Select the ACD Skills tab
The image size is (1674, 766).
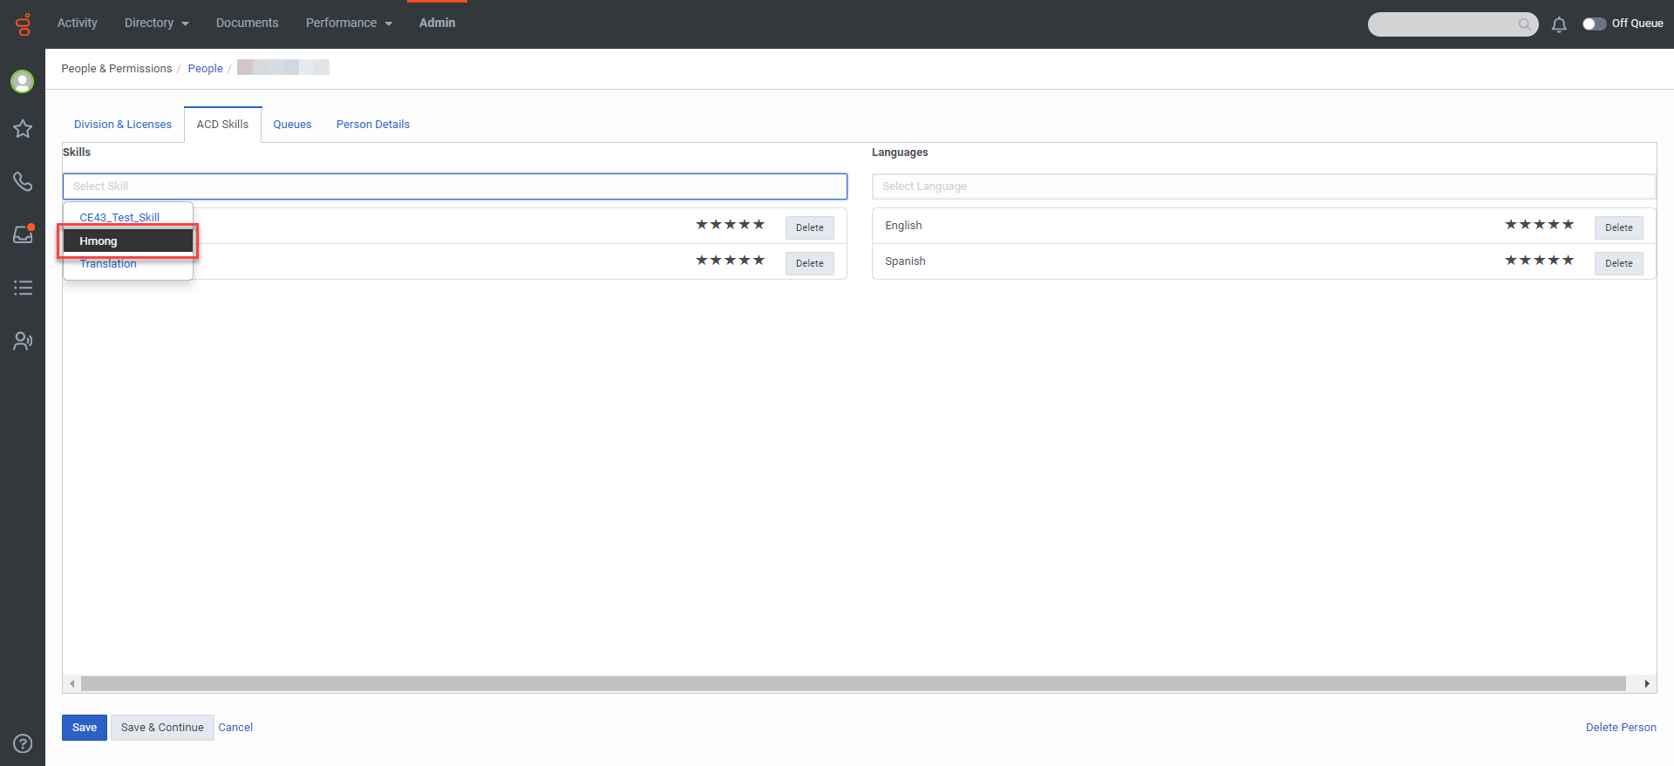222,125
